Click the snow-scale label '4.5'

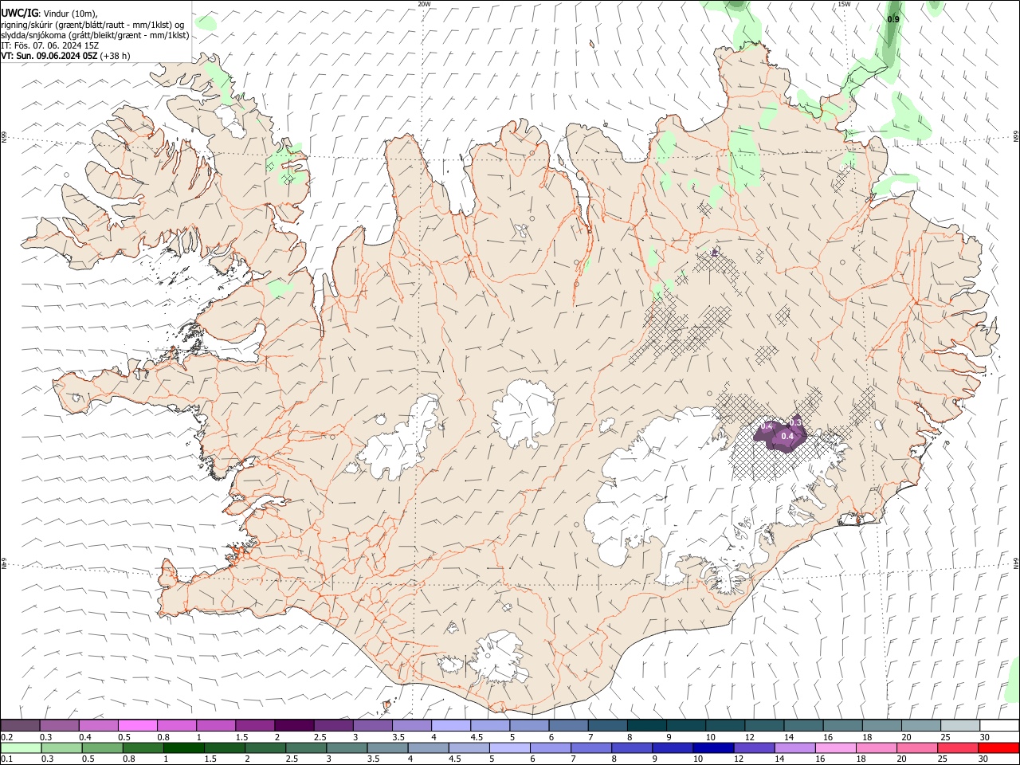[x=477, y=737]
